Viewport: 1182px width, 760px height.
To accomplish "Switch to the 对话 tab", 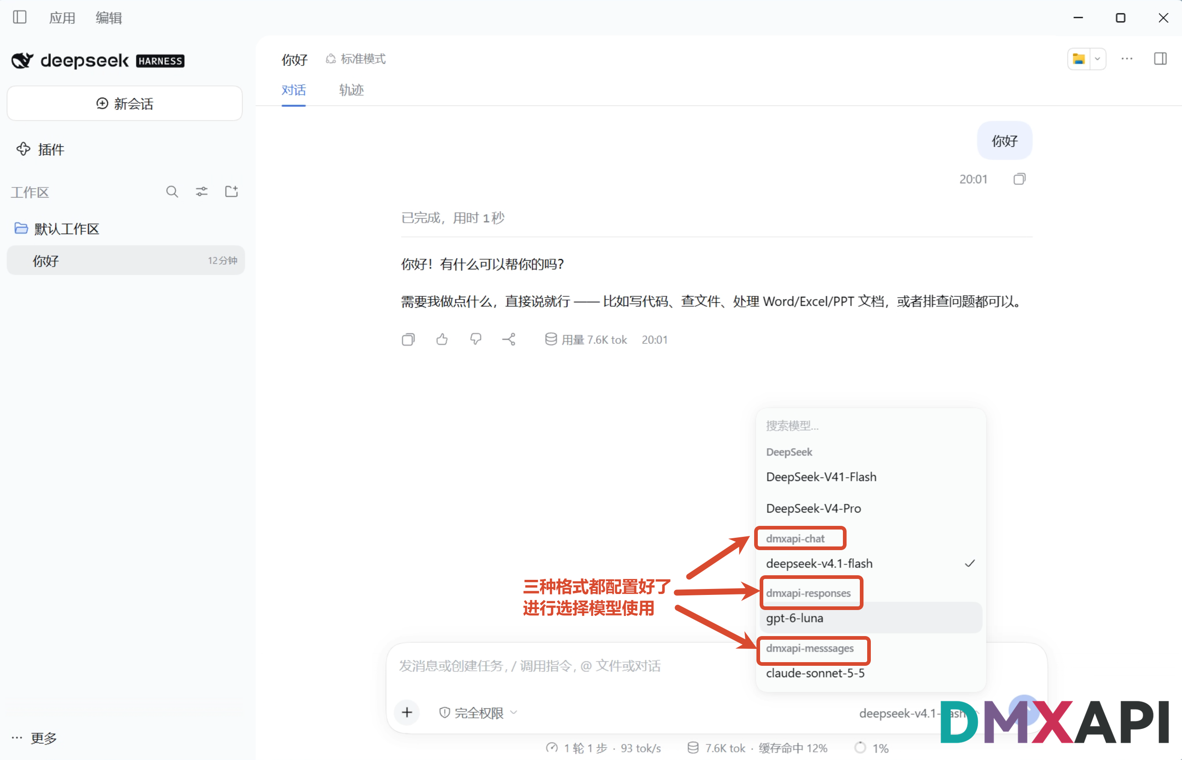I will [x=293, y=90].
